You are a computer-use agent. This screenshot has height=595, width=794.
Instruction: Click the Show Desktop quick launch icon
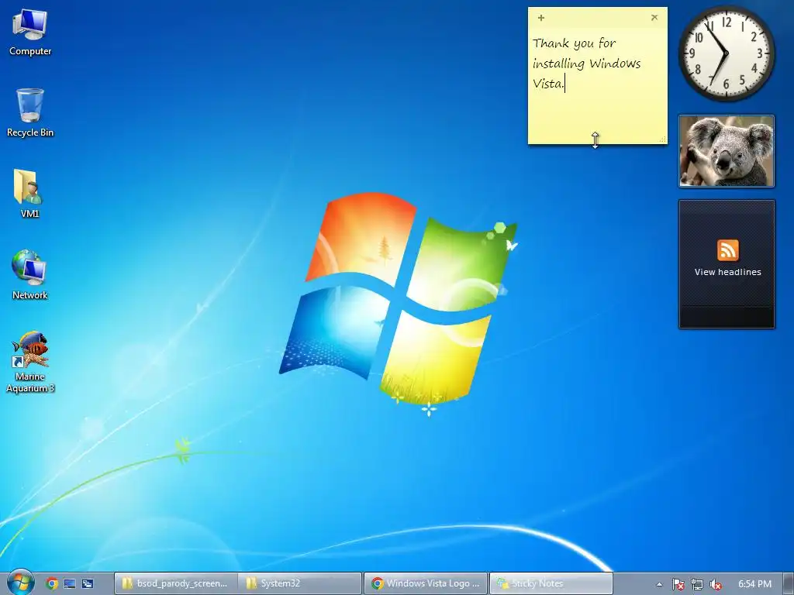click(69, 583)
